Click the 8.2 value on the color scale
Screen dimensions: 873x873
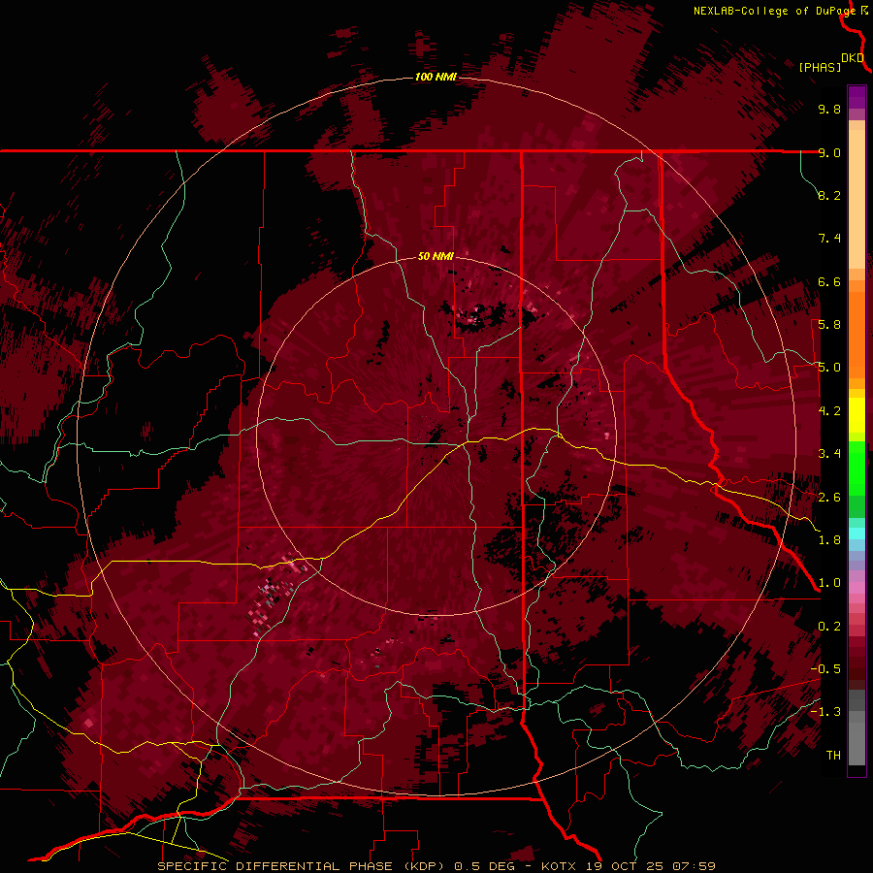829,195
